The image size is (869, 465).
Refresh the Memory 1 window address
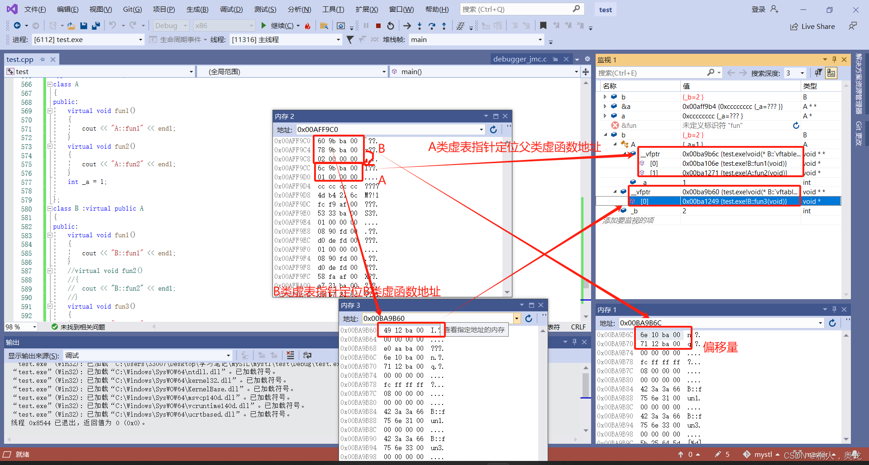click(x=832, y=323)
